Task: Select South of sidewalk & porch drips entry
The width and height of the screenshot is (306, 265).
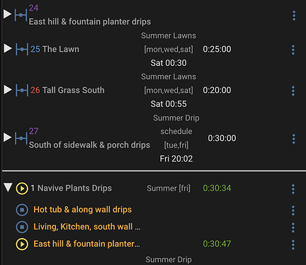Action: coord(89,145)
